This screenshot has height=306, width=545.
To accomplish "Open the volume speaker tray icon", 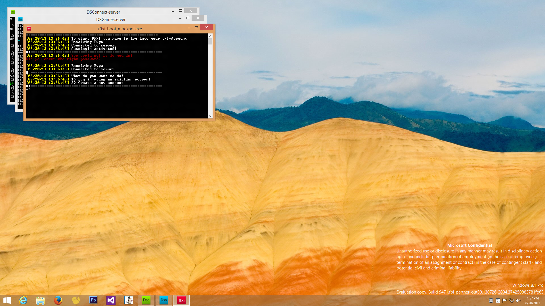I will click(x=518, y=301).
